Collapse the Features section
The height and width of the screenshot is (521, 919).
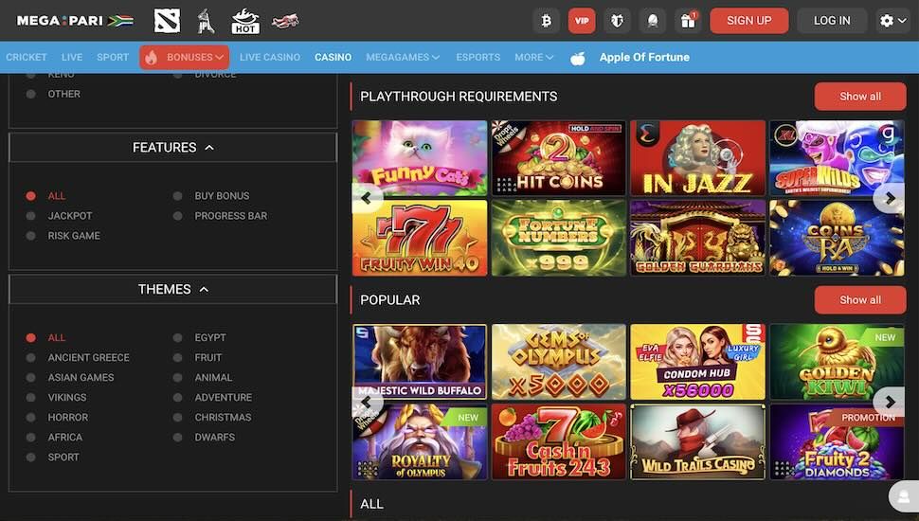click(172, 148)
